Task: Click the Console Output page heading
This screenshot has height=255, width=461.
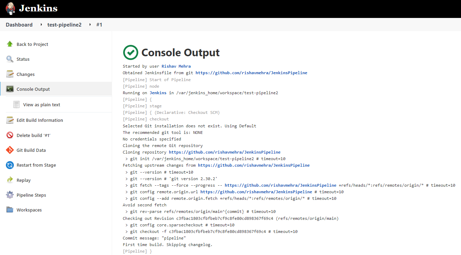Action: point(181,52)
